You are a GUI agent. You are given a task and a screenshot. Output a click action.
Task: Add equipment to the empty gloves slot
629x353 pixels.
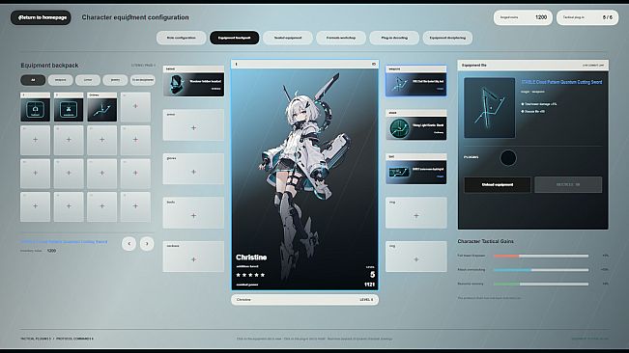(x=193, y=169)
